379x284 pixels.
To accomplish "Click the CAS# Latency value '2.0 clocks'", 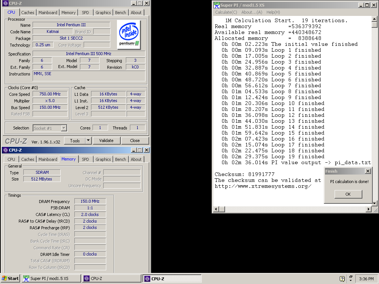I will click(90, 214).
